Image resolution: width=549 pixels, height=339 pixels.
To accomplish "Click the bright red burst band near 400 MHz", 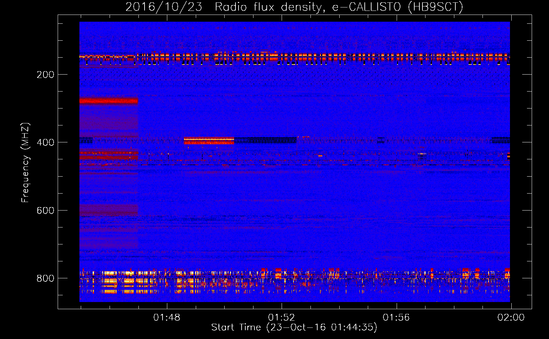I will (209, 140).
